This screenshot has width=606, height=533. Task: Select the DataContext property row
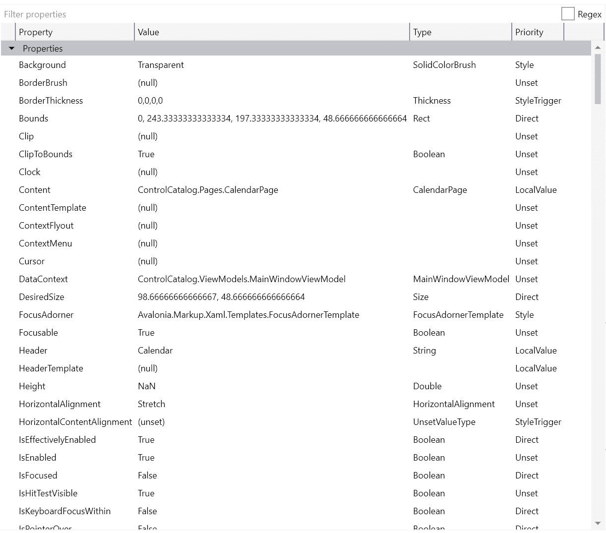[x=43, y=279]
